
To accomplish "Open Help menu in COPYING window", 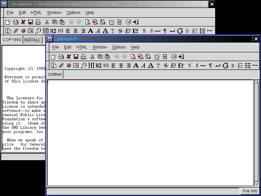I will (90, 13).
